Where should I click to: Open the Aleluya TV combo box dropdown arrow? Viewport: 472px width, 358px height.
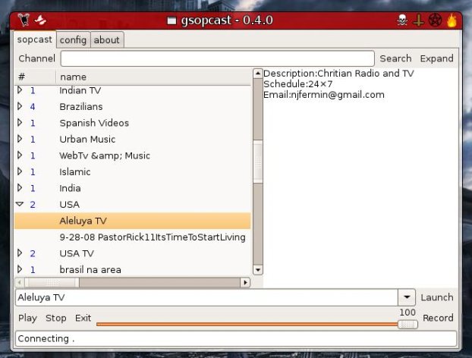pos(407,297)
